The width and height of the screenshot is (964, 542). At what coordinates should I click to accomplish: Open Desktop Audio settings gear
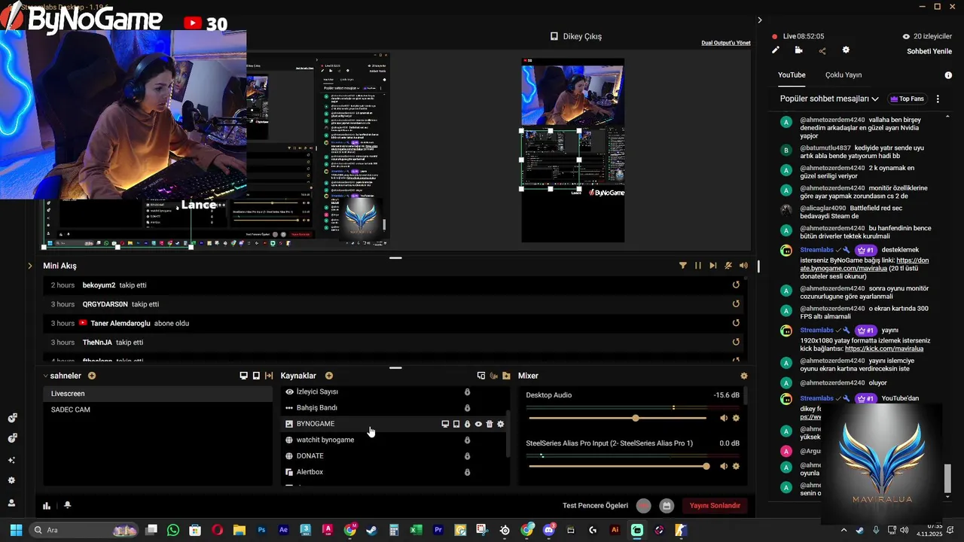pos(736,418)
